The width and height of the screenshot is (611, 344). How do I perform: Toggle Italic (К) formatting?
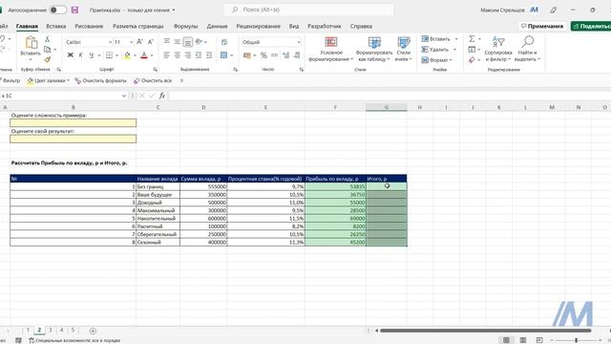[x=80, y=55]
